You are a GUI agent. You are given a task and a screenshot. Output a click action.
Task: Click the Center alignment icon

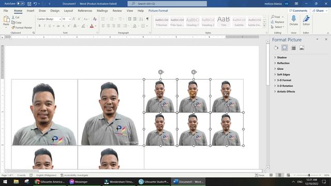point(108,26)
